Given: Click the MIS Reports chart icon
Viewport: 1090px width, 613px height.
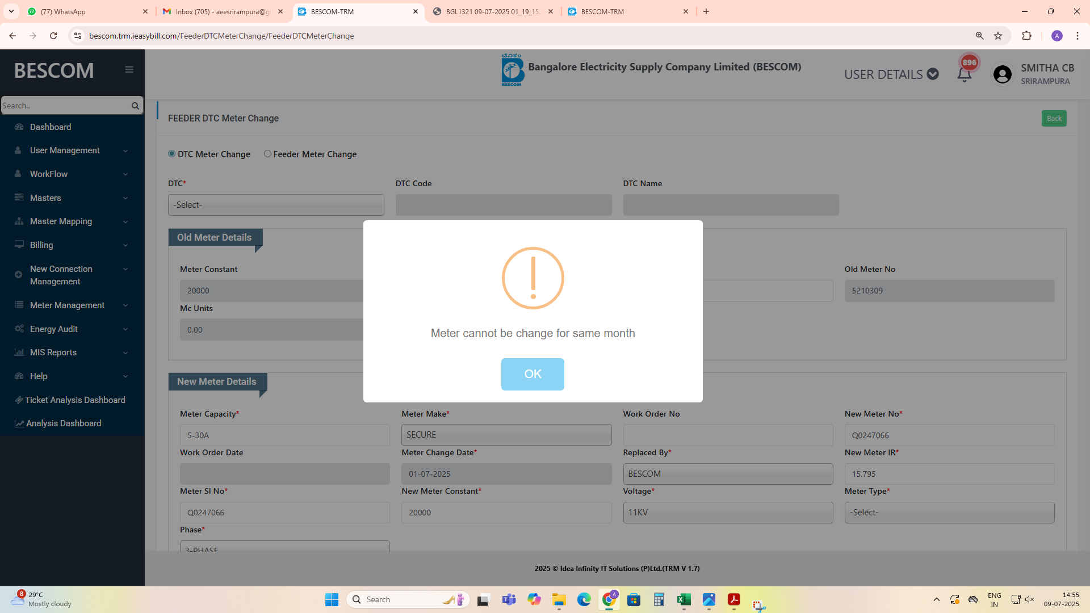Looking at the screenshot, I should (19, 352).
